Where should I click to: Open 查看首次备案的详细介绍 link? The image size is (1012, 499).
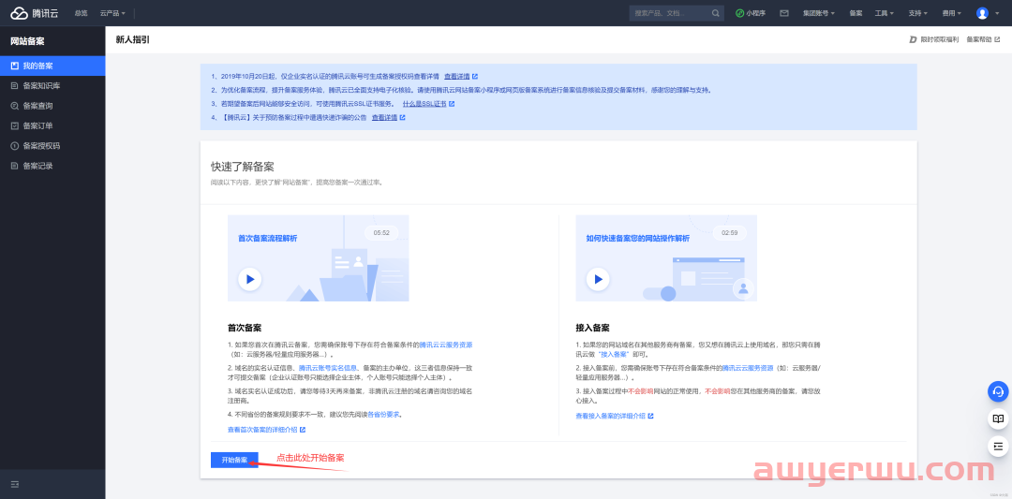[266, 430]
